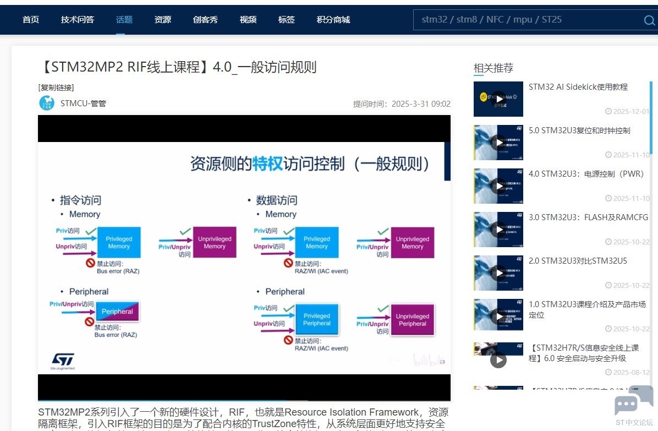Click the STMCU-管管 avatar icon
Image resolution: width=658 pixels, height=431 pixels.
point(47,103)
